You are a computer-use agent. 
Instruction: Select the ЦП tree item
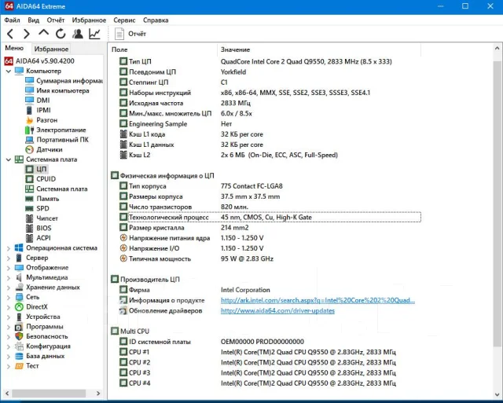point(36,169)
